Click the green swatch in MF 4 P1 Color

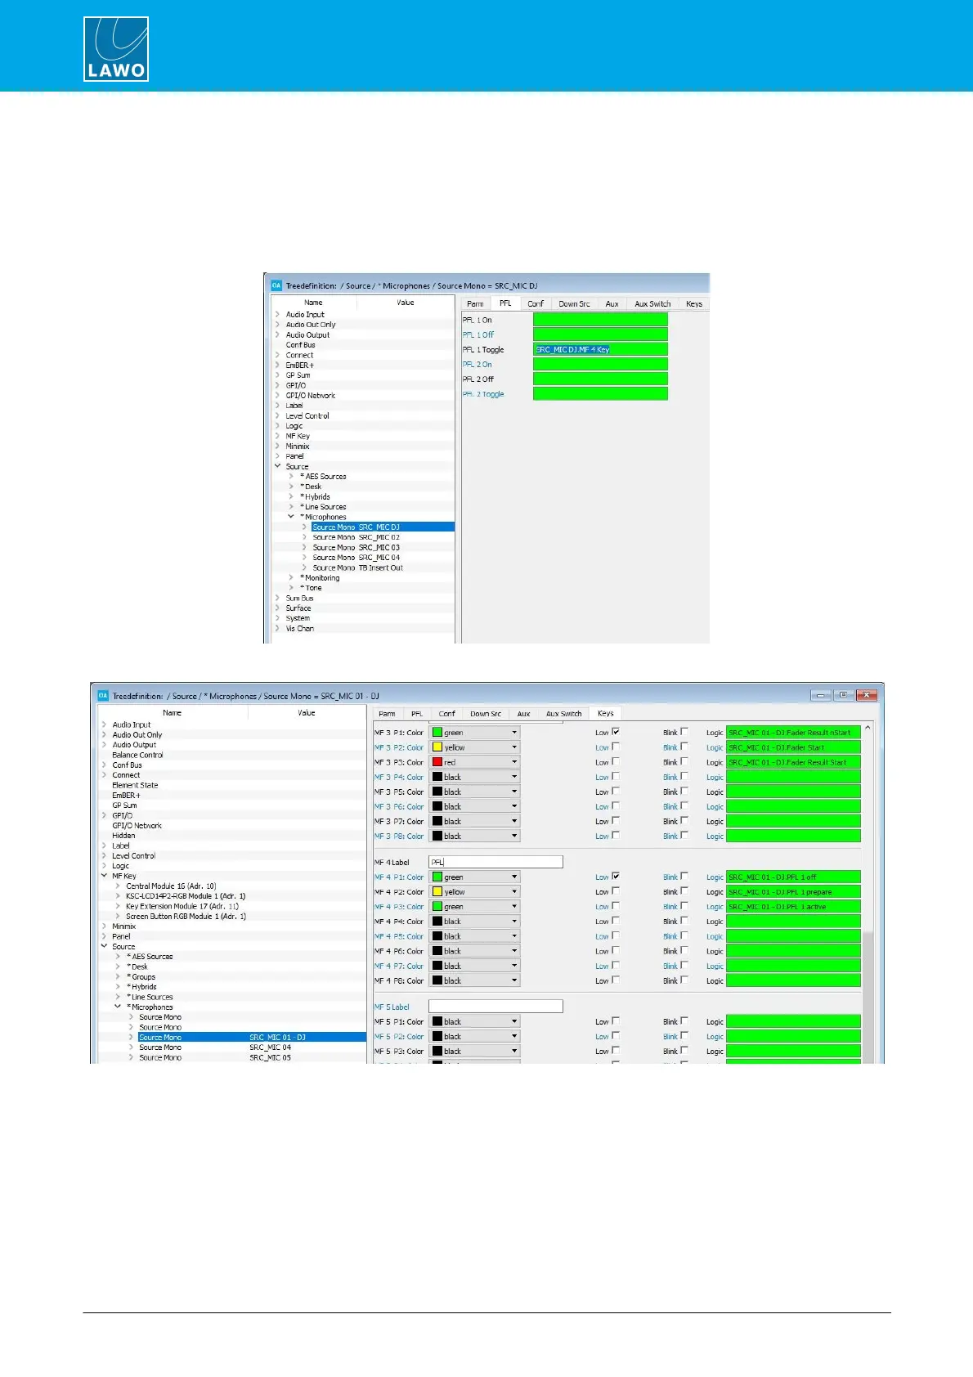tap(437, 877)
